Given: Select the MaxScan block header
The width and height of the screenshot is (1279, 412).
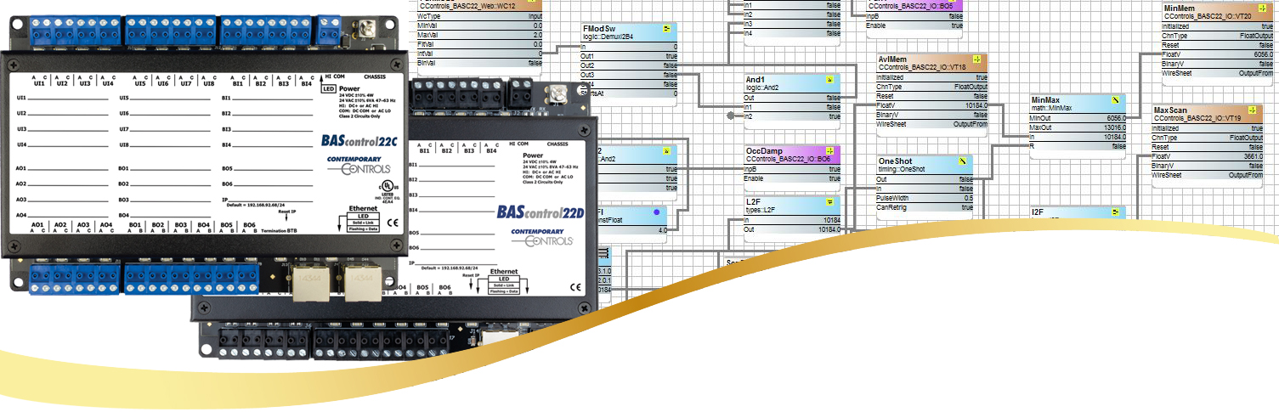Looking at the screenshot, I should (1207, 115).
